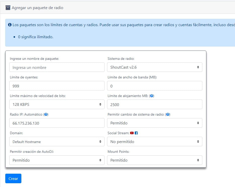Click the Límite de alojamiento MB field
Viewport: 235px width, 187px height.
coord(155,104)
